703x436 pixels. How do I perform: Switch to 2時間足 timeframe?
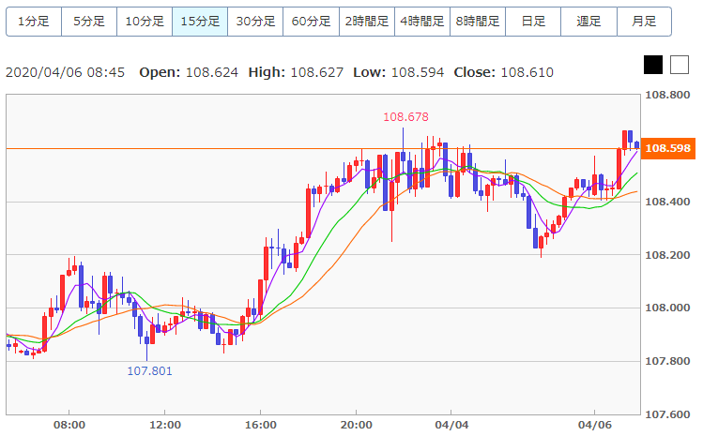click(367, 21)
